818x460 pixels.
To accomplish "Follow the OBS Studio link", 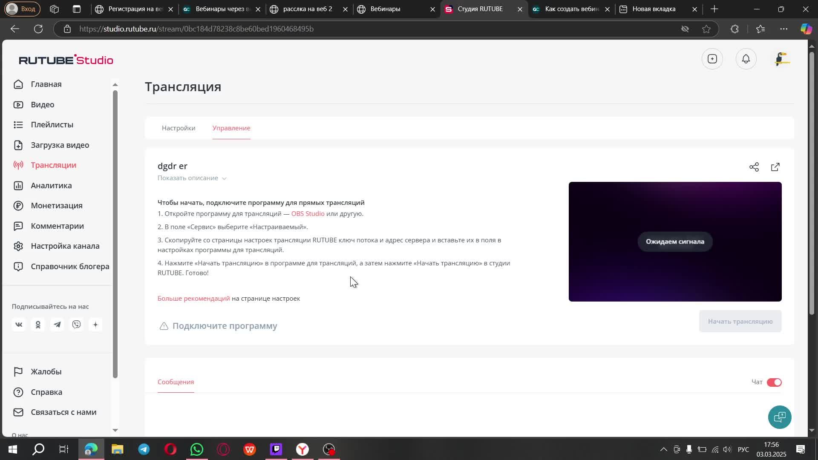I will [308, 214].
